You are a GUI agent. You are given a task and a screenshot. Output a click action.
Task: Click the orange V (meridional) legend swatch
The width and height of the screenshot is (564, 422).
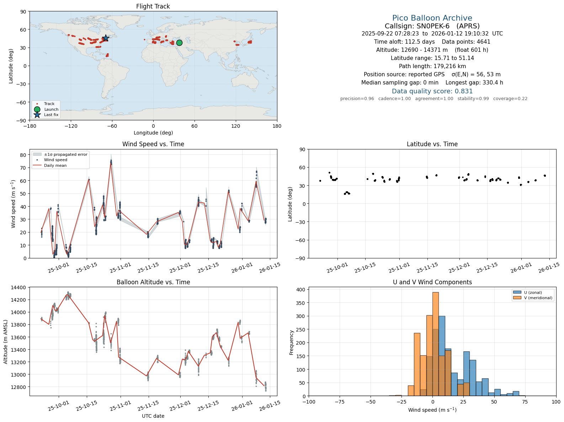coord(517,298)
